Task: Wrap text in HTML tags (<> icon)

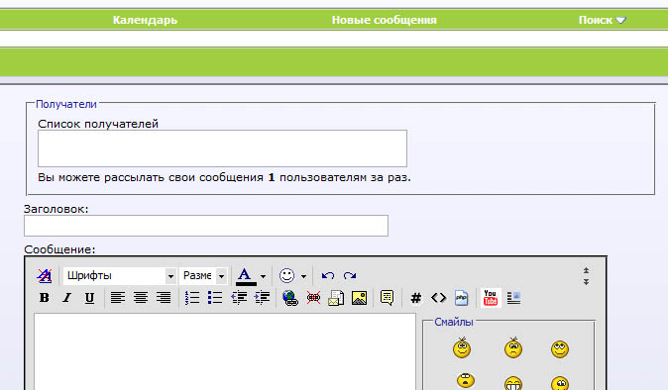Action: pyautogui.click(x=438, y=298)
